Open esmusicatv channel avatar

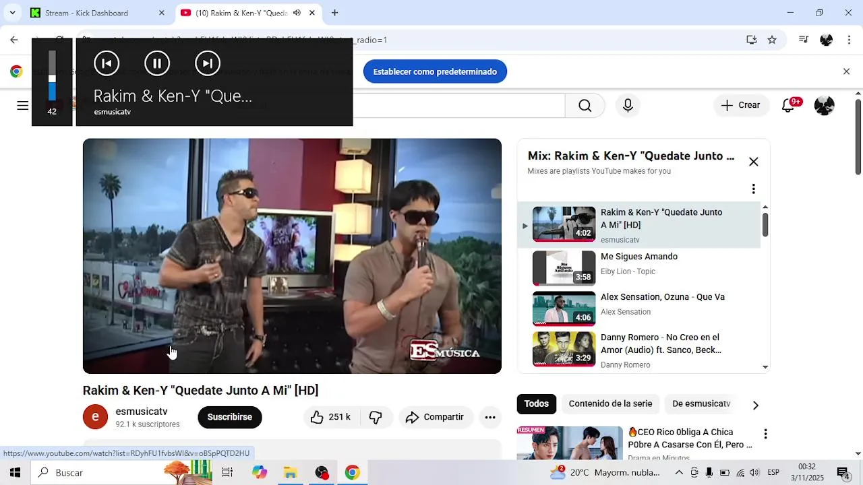tap(95, 417)
